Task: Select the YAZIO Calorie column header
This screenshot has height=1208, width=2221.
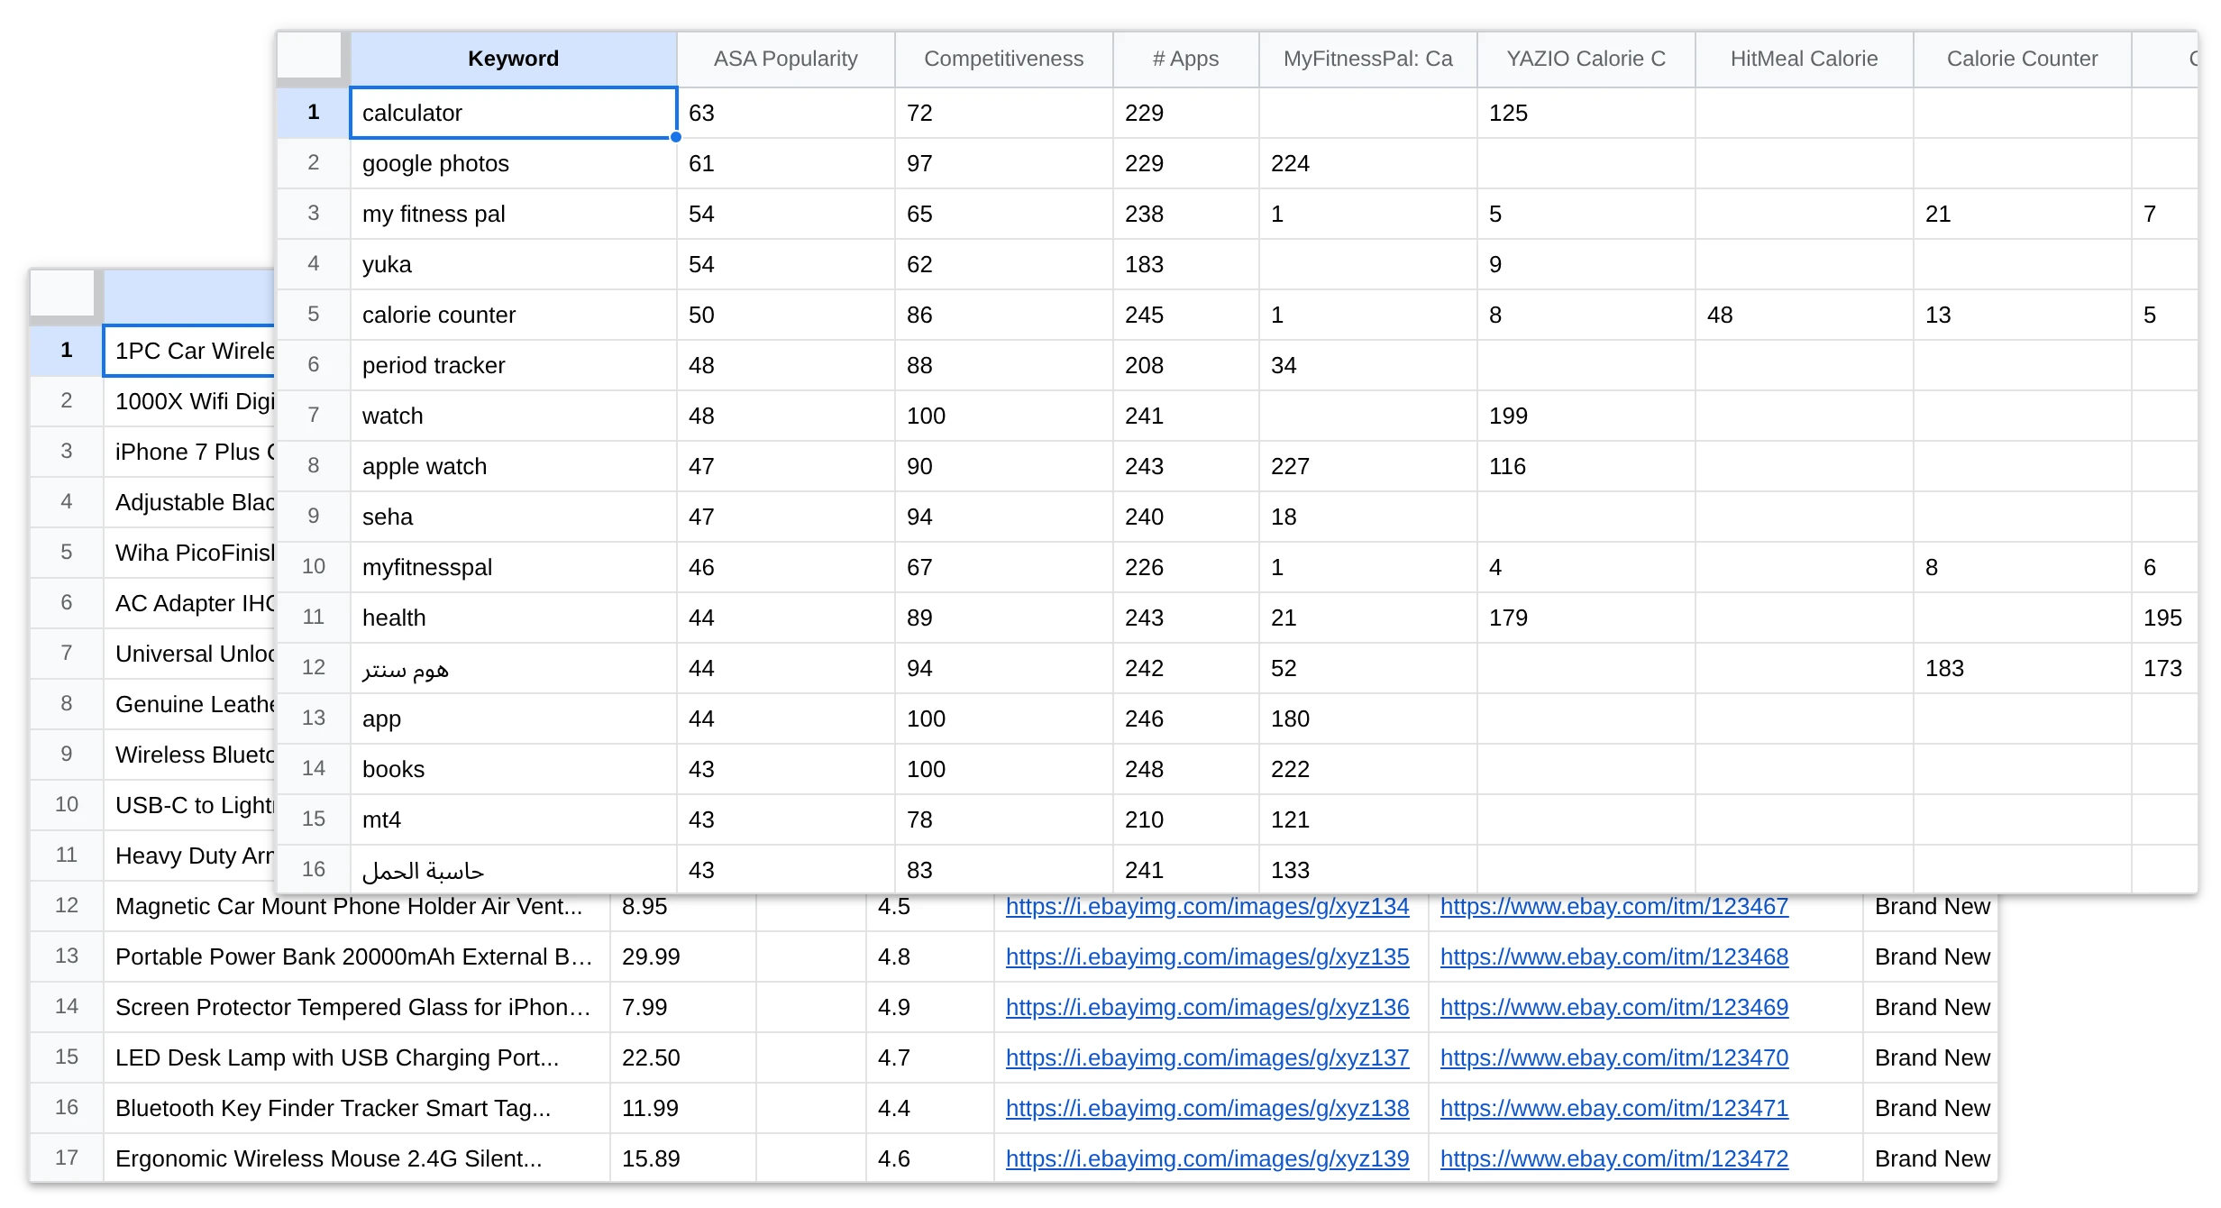Action: [x=1586, y=59]
